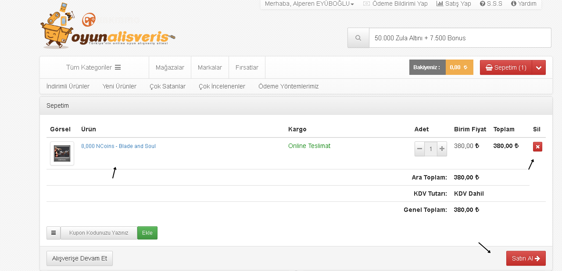Click the 0,00 balance amount
Viewport: 562px width, 271px height.
pos(459,67)
